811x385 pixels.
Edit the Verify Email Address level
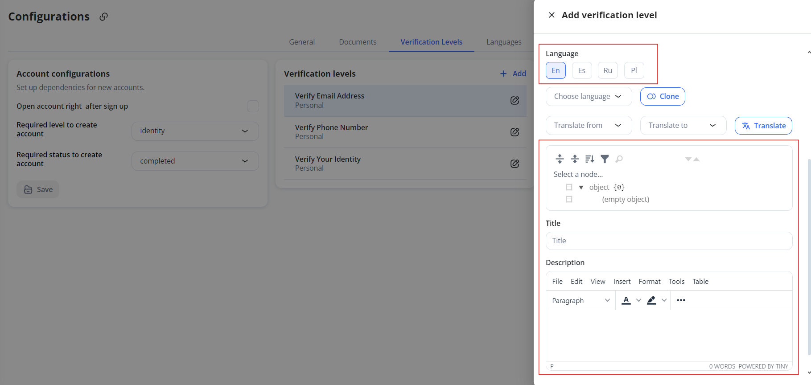tap(515, 101)
